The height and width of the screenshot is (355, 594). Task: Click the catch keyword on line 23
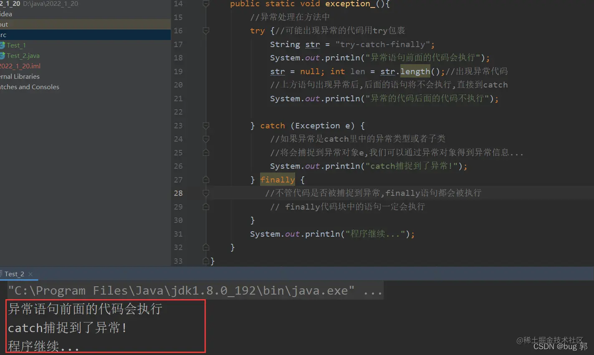point(273,126)
